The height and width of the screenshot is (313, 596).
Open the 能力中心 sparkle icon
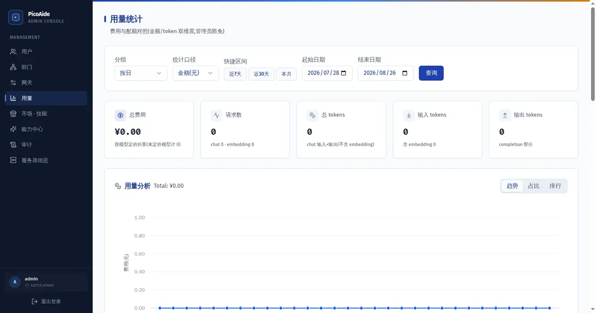[14, 129]
